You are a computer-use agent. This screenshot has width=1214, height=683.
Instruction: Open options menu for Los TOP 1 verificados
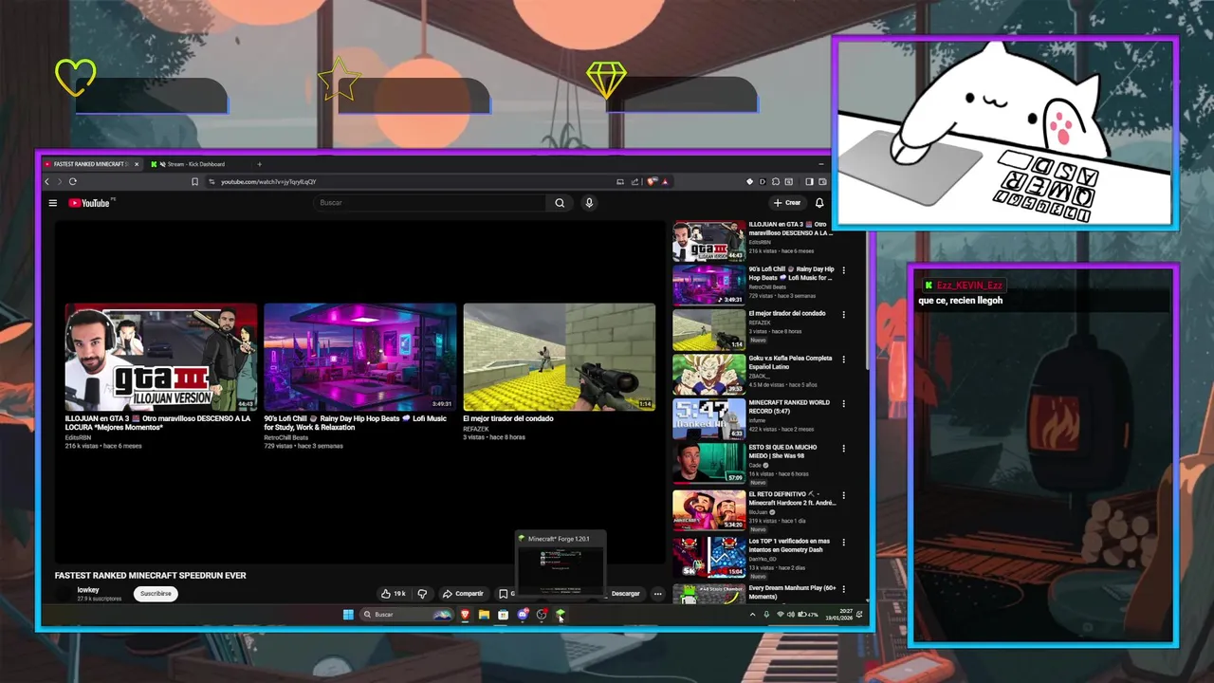[843, 542]
